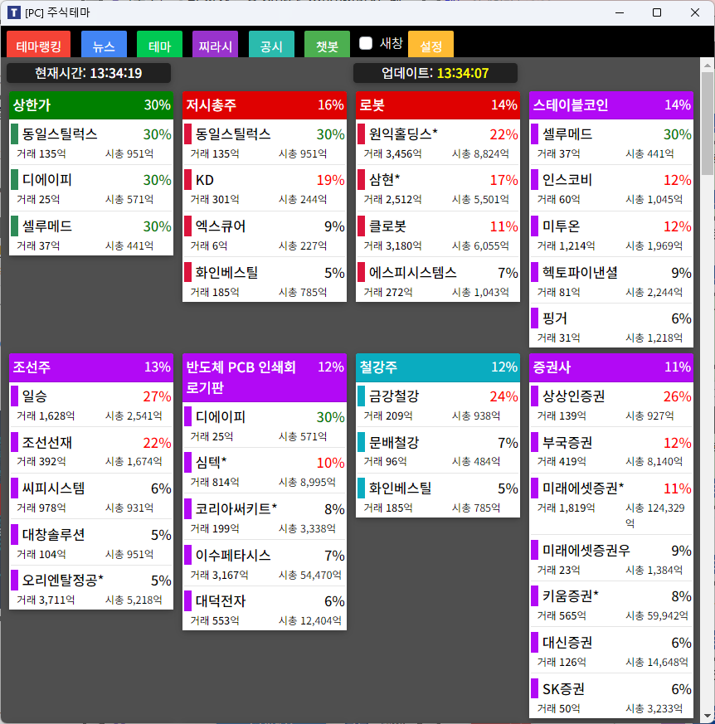The height and width of the screenshot is (724, 715).
Task: Click the 현재시간 clock display
Action: pos(89,73)
